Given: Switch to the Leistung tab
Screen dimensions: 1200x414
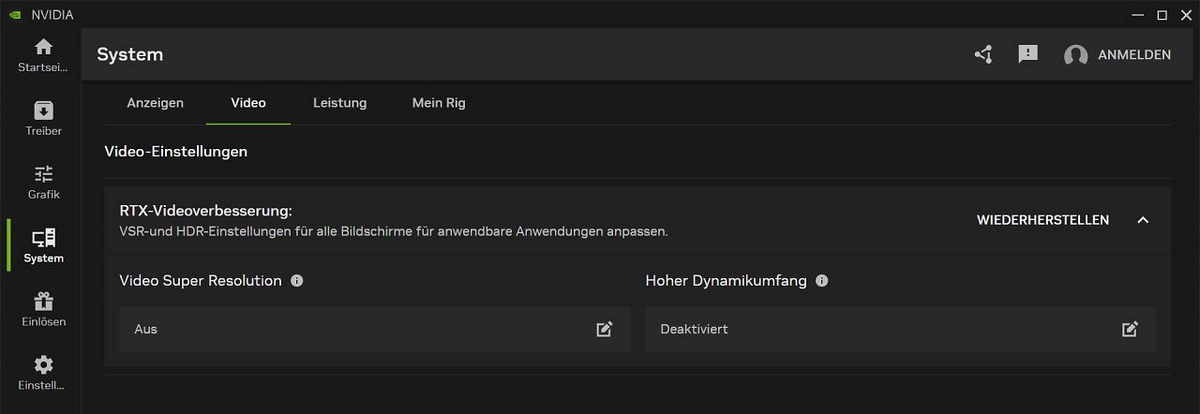Looking at the screenshot, I should click(x=339, y=103).
